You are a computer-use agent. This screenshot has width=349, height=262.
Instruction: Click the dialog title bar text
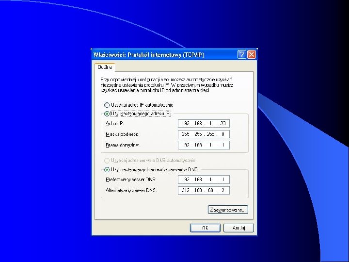point(148,55)
